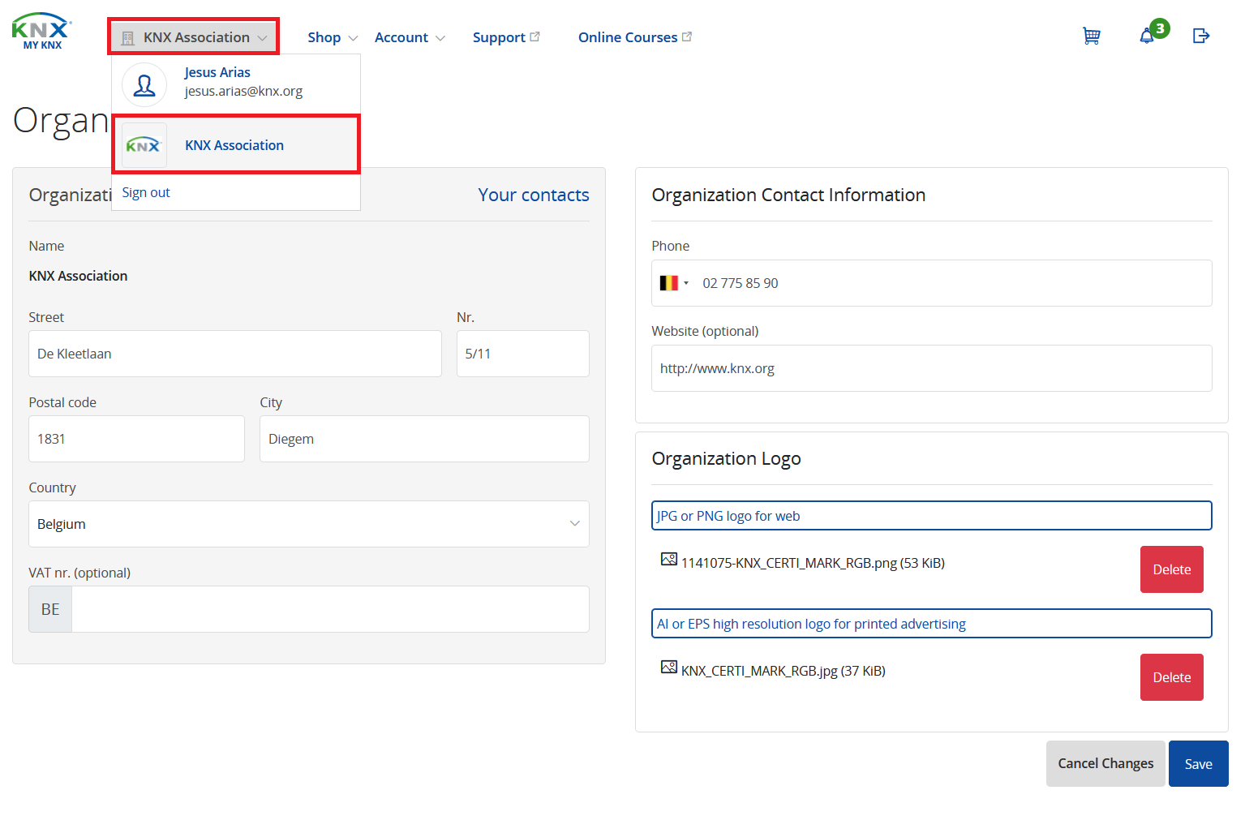
Task: Click the Street input field
Action: point(235,354)
